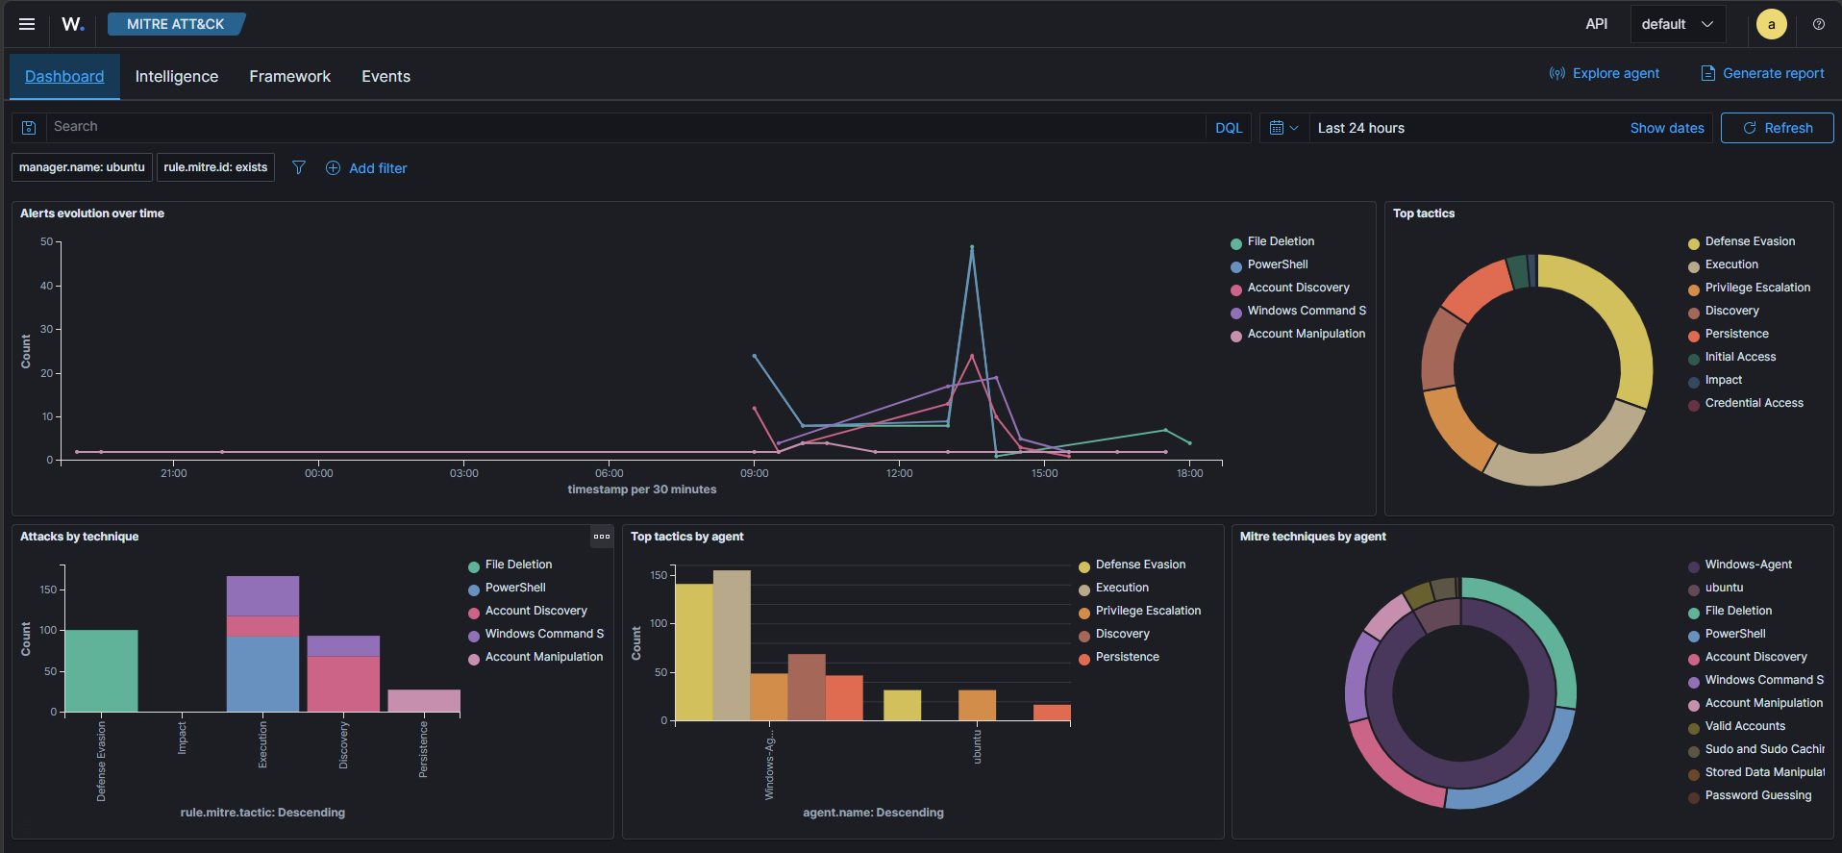The image size is (1842, 853).
Task: Toggle Account Discovery in Alerts evolution legend
Action: pyautogui.click(x=1298, y=288)
